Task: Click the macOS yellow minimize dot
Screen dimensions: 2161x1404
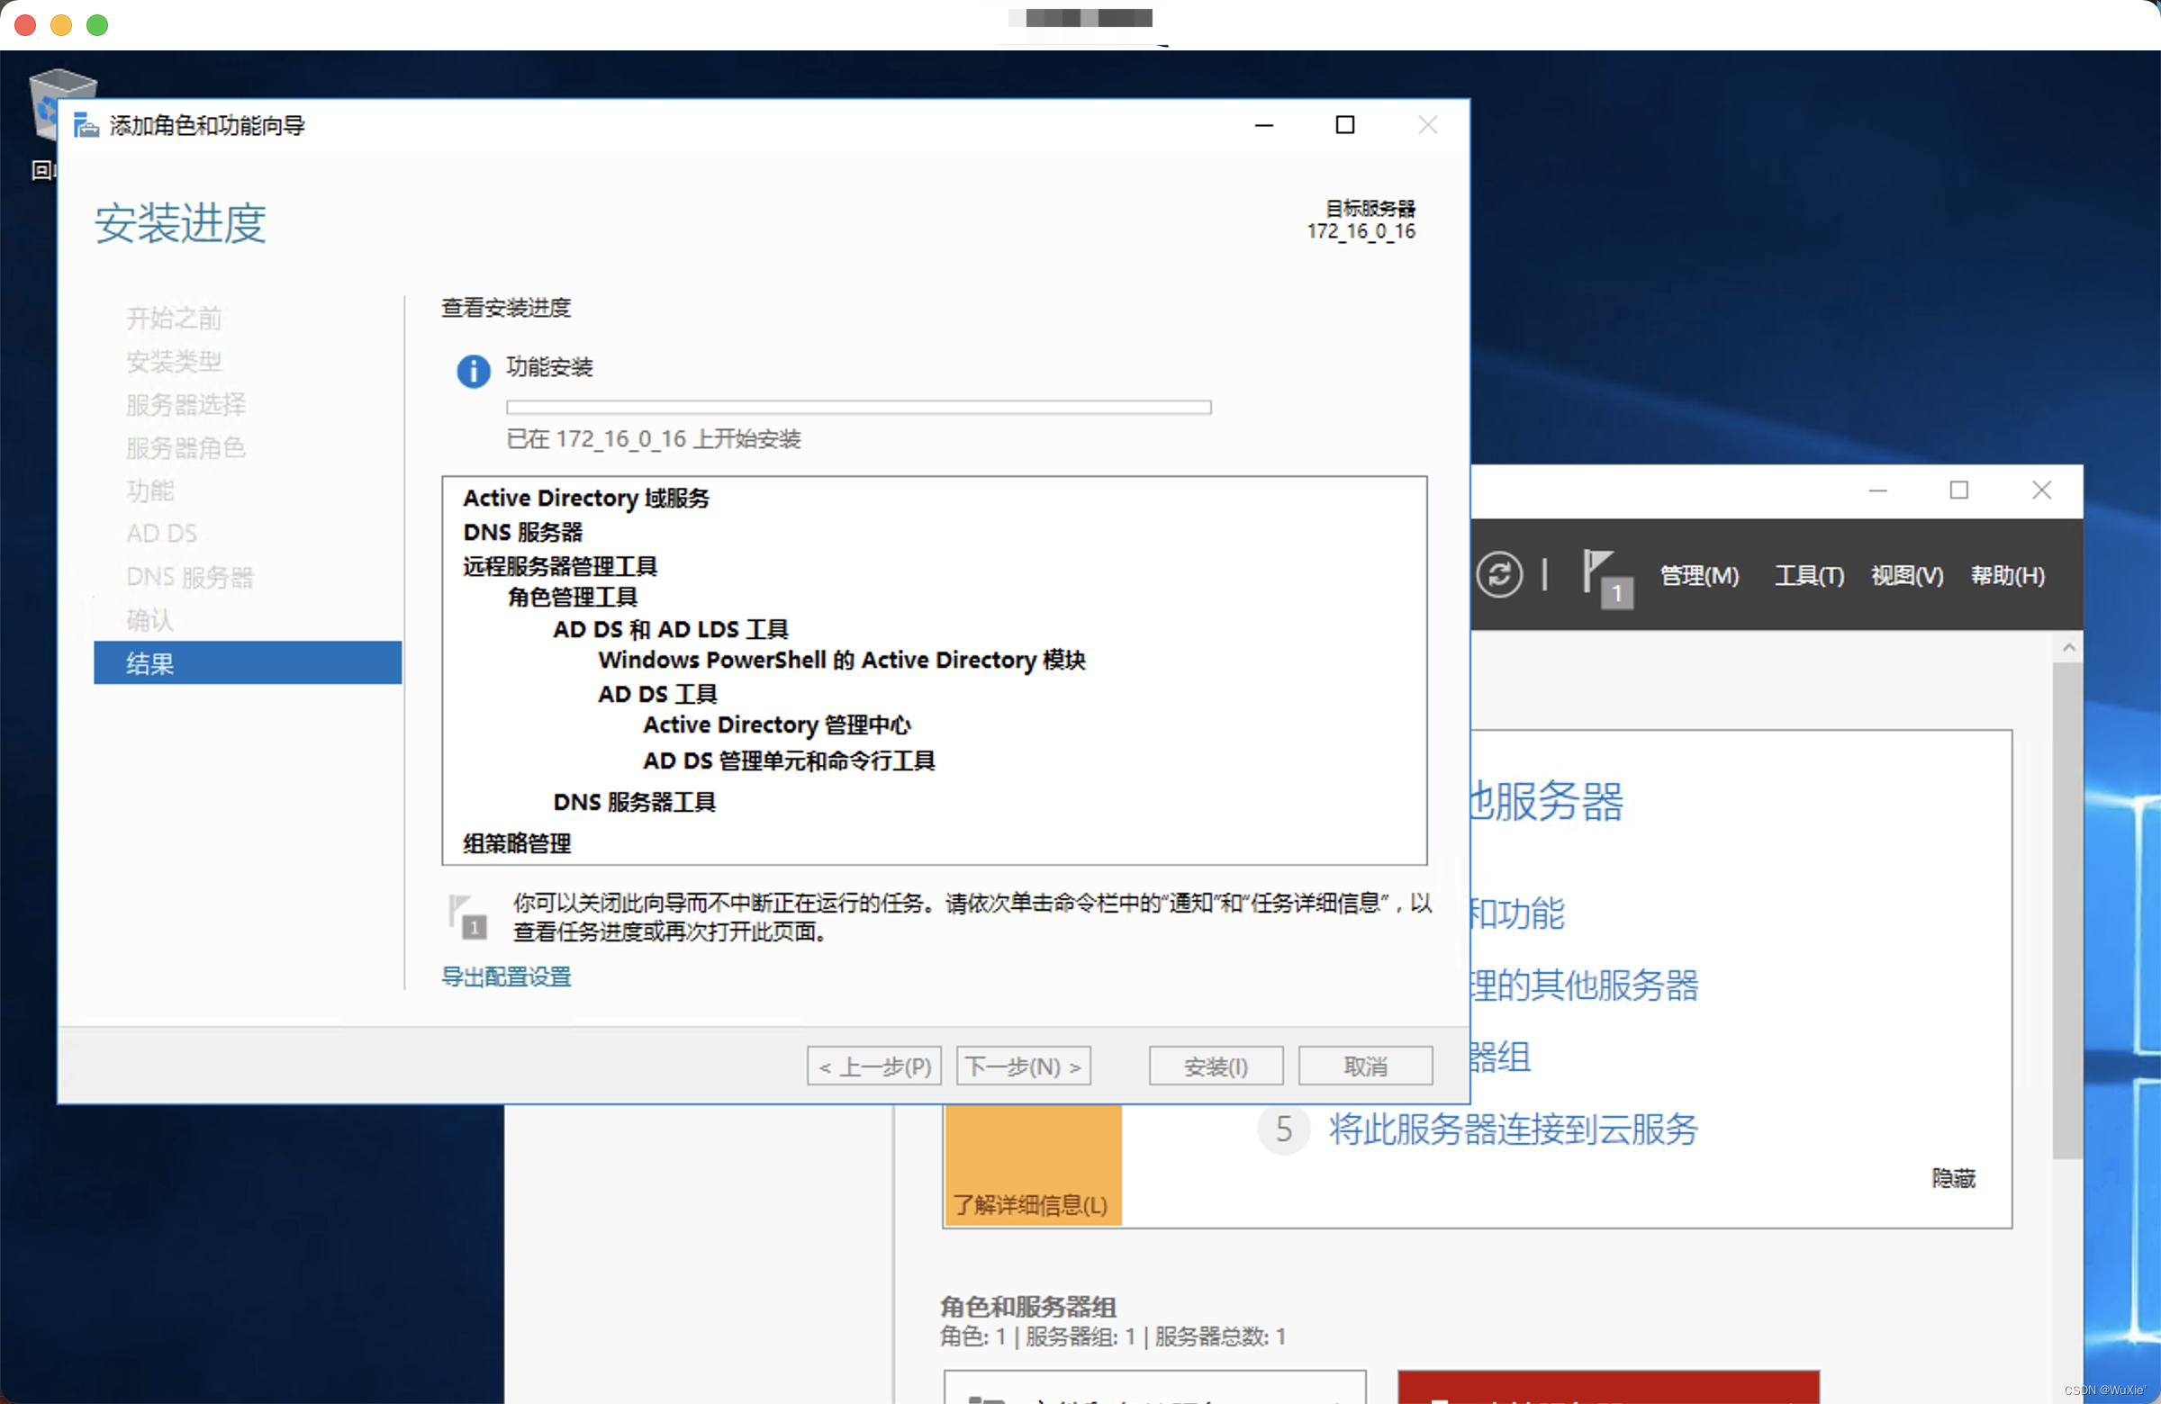Action: click(x=61, y=24)
